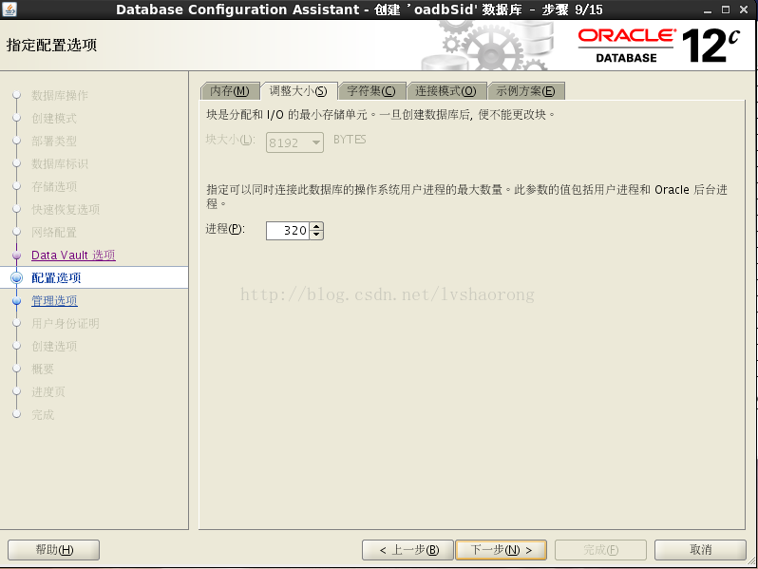The image size is (758, 569).
Task: Select the 调整大小(S) sizing tab
Action: tap(298, 91)
